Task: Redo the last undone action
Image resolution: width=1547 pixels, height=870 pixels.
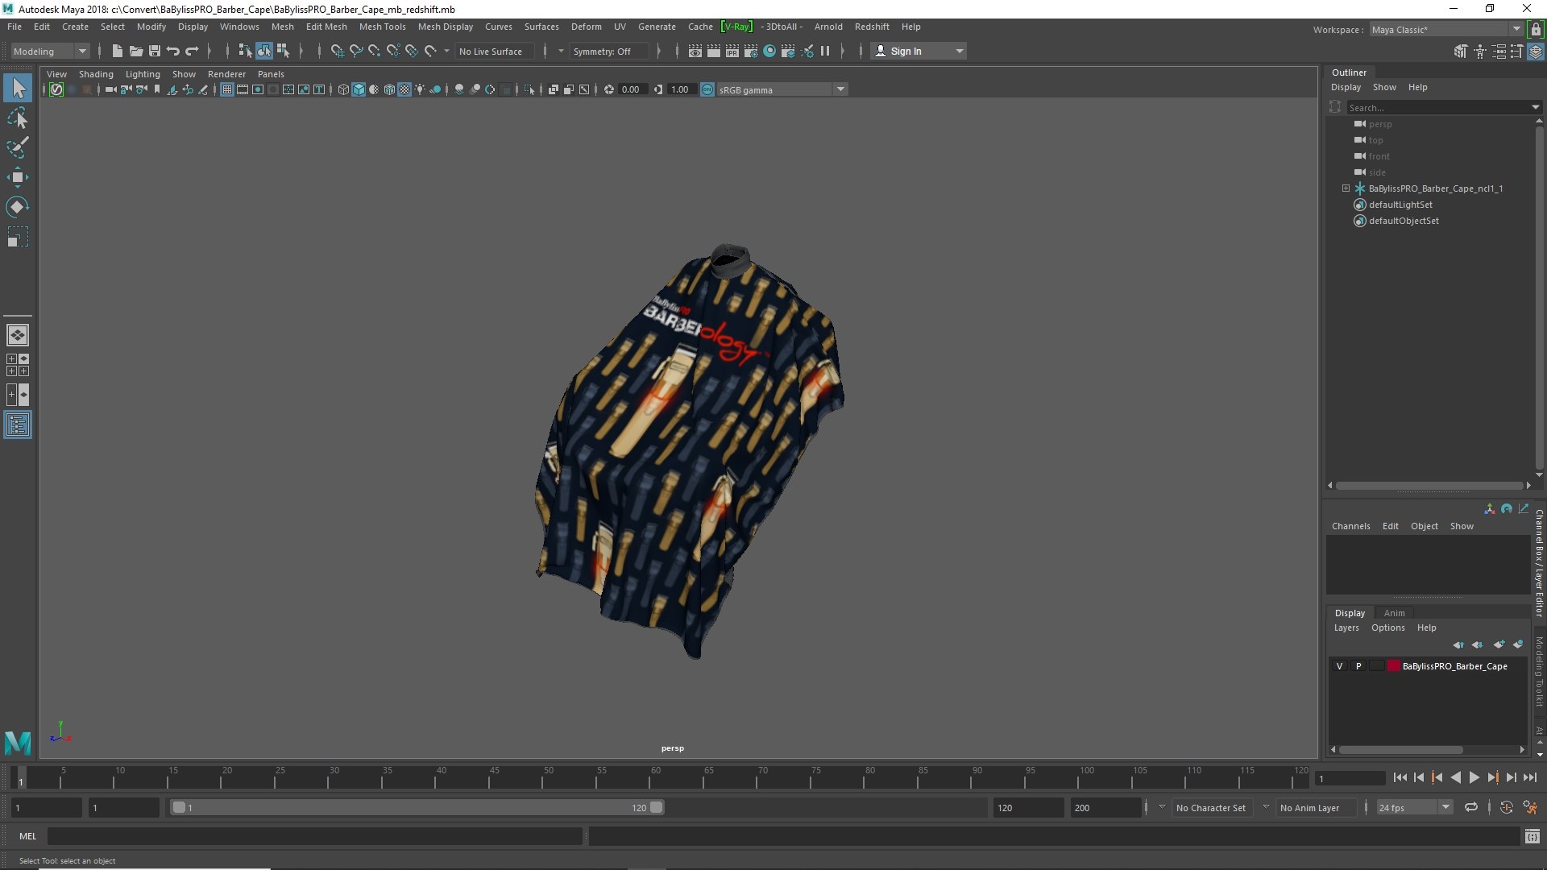Action: (x=192, y=51)
